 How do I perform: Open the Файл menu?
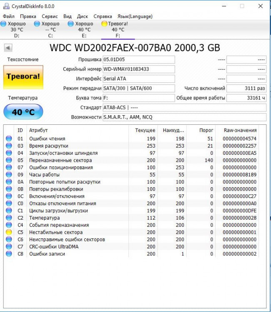click(9, 16)
